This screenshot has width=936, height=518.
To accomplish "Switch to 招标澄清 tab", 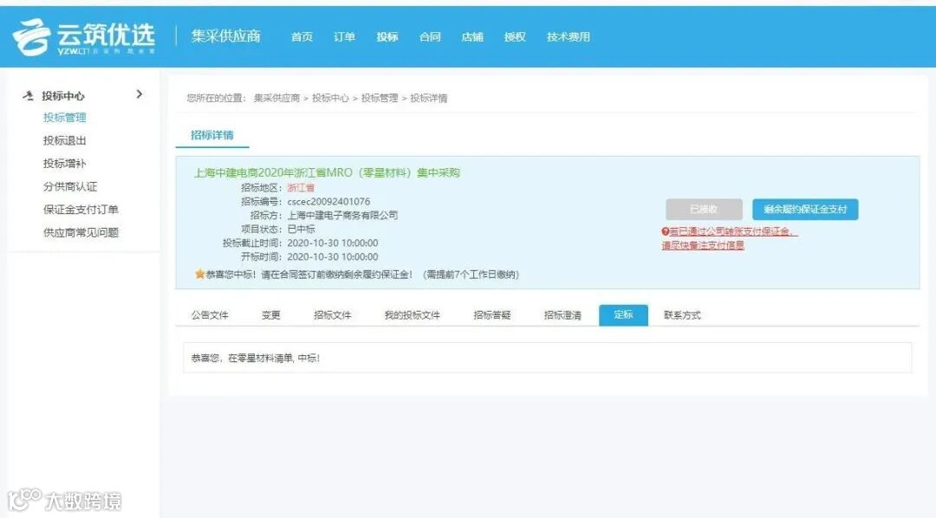I will (x=562, y=315).
